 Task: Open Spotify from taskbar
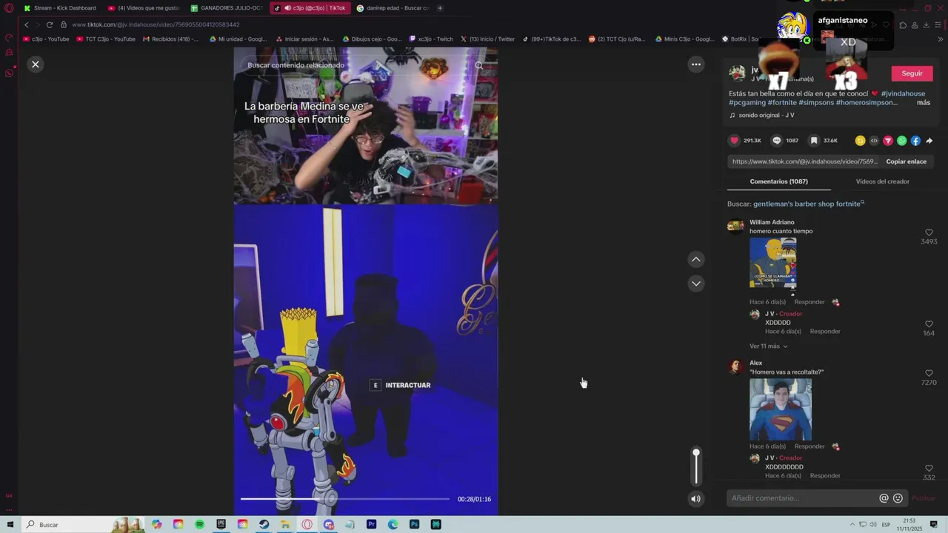[x=199, y=524]
